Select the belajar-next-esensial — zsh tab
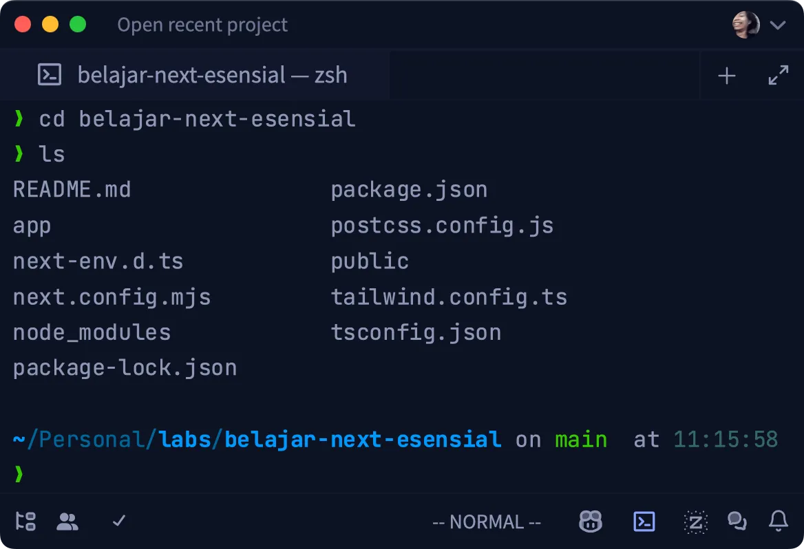The height and width of the screenshot is (549, 804). (x=212, y=75)
